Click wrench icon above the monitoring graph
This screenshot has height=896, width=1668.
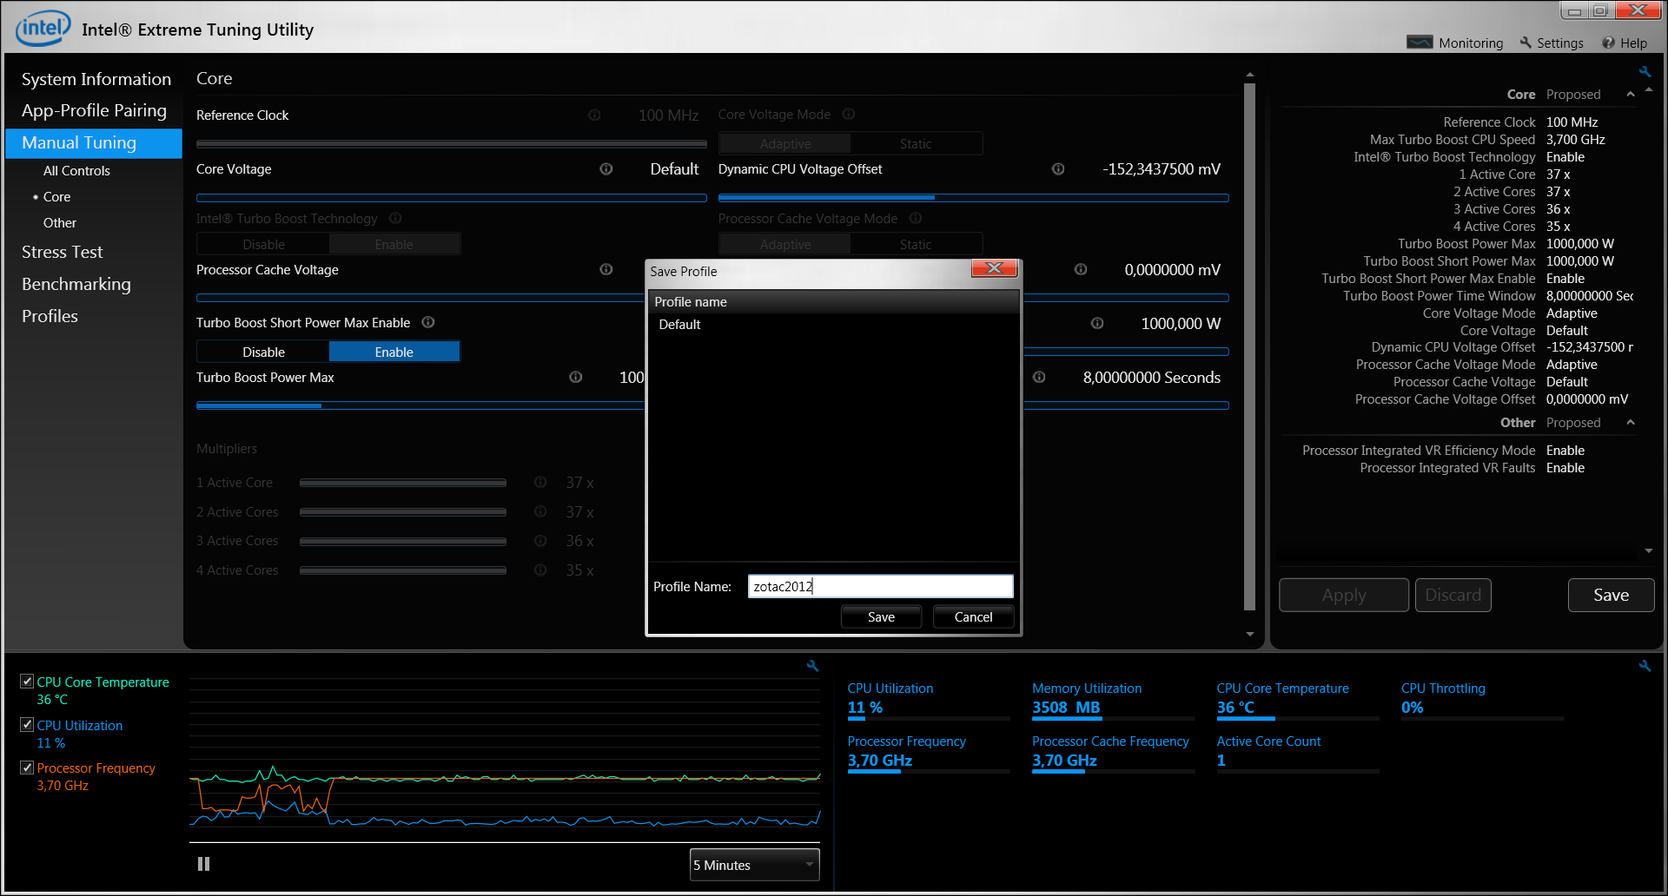point(813,666)
